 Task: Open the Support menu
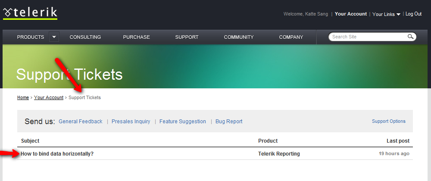[187, 37]
